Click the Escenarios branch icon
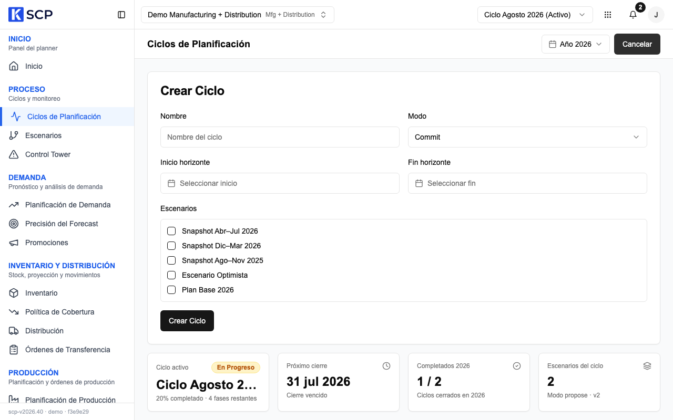 point(14,135)
